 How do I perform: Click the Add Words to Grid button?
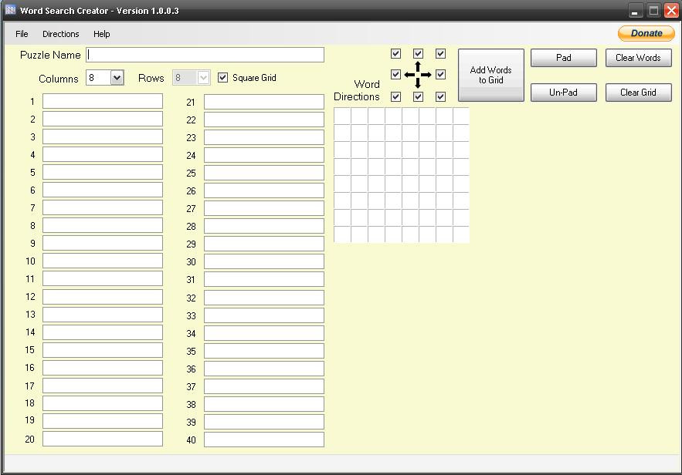[491, 75]
